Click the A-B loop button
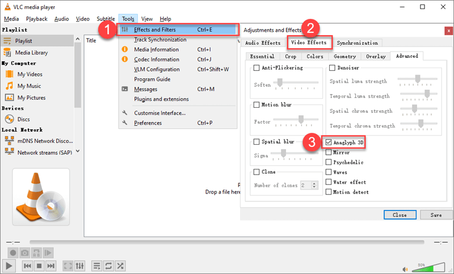454x274 pixels. pyautogui.click(x=36, y=253)
